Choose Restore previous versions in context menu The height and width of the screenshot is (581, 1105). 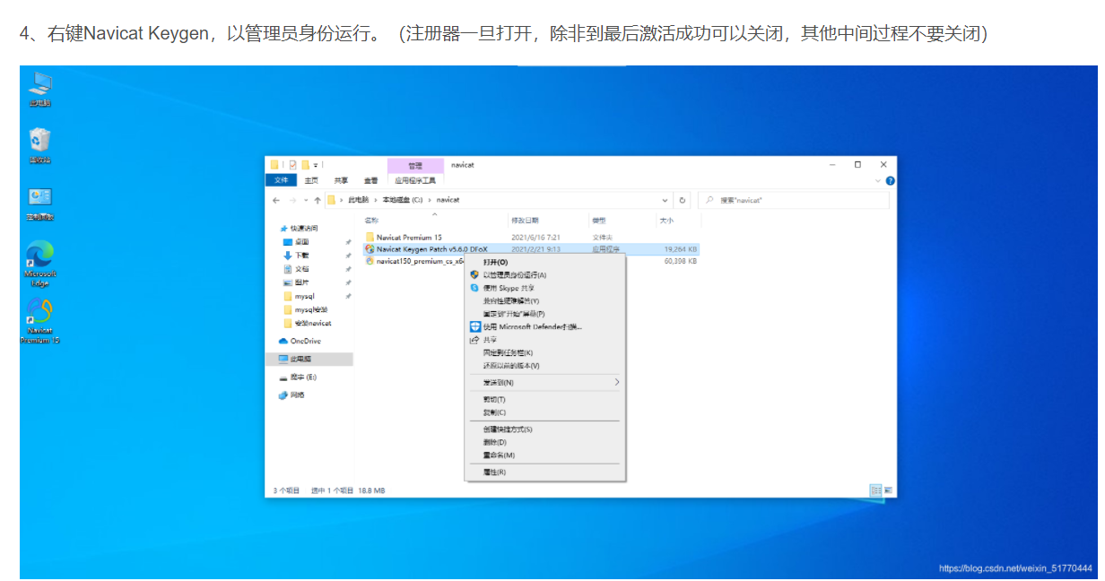[x=511, y=366]
